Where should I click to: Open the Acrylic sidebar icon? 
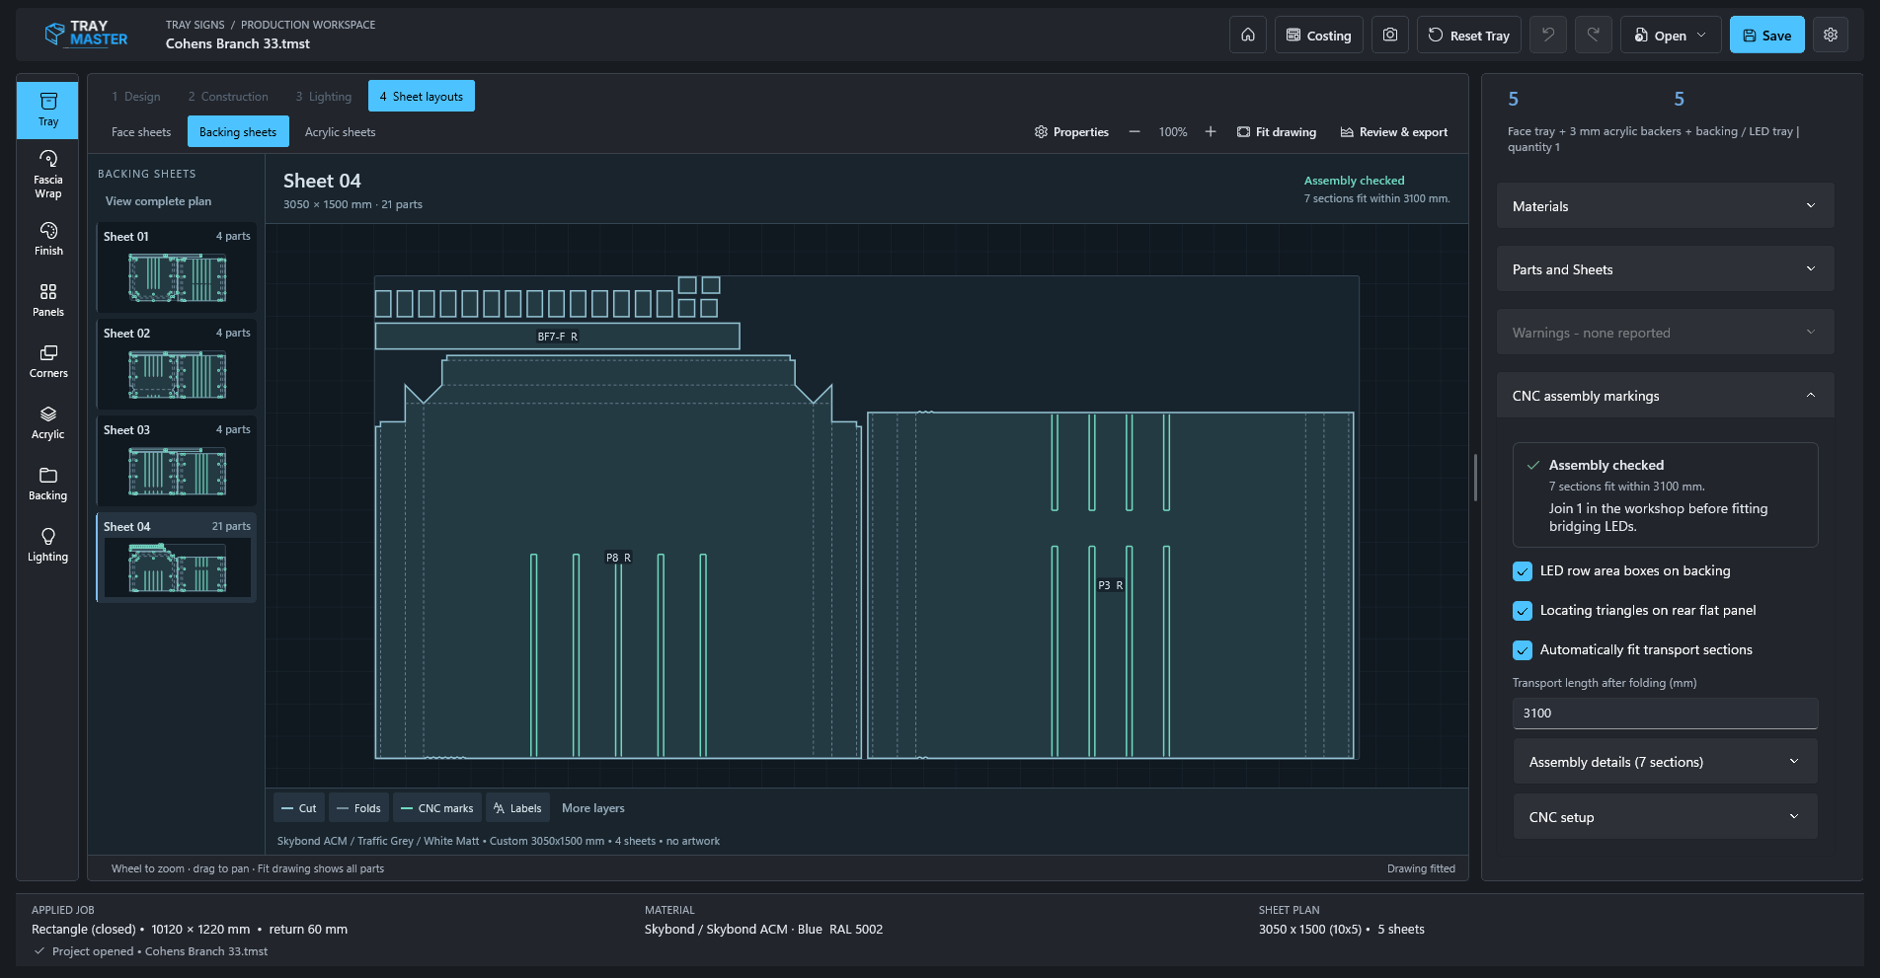[x=47, y=422]
